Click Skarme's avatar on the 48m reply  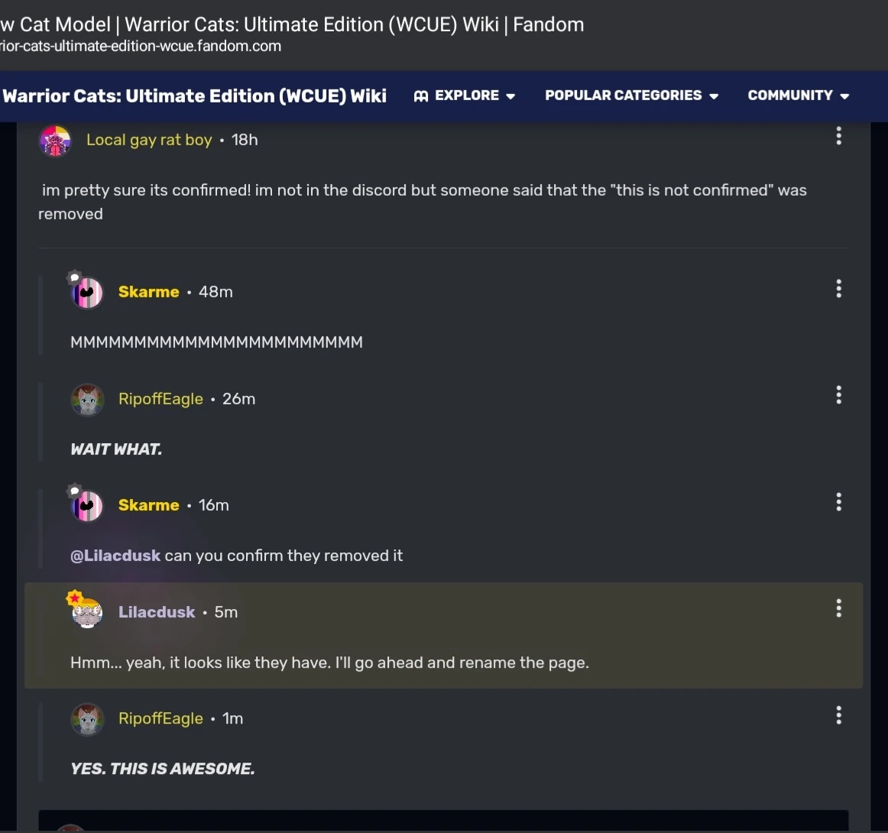(x=87, y=292)
